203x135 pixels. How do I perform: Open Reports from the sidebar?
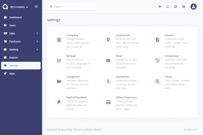[14, 57]
